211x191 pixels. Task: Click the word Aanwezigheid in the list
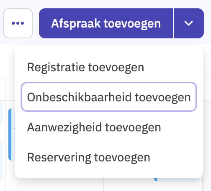[64, 127]
